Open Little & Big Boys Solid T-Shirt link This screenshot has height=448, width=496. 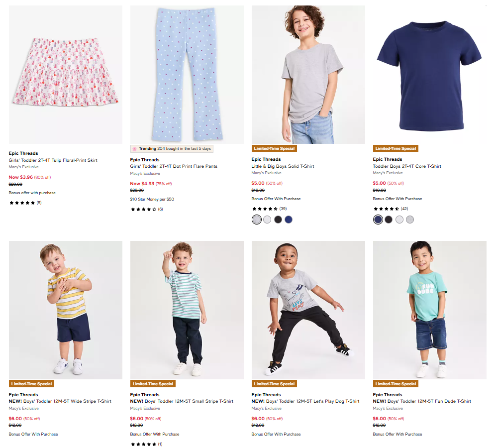(283, 166)
